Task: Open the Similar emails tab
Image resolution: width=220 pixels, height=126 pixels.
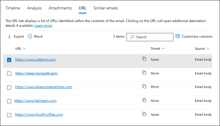Action: tap(106, 8)
